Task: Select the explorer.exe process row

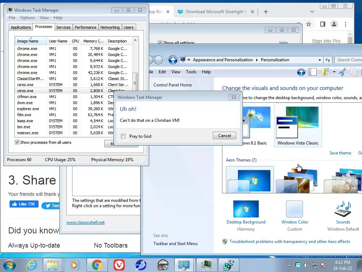Action: (74, 109)
